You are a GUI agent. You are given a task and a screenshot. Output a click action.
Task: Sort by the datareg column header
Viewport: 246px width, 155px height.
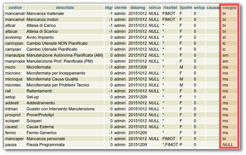[x=137, y=7]
